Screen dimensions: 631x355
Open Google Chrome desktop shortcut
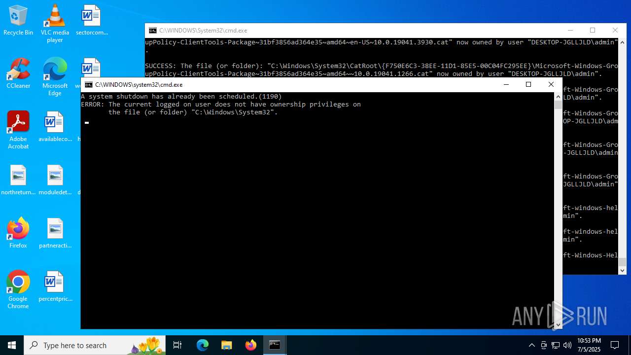pyautogui.click(x=18, y=290)
